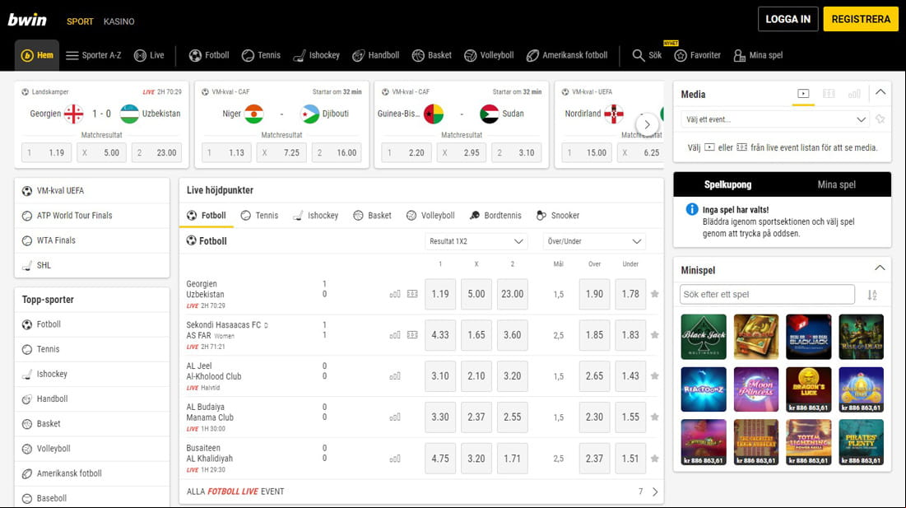Open VM-kval UEFA in left sidebar
Screen dimensions: 906x508
tap(92, 191)
